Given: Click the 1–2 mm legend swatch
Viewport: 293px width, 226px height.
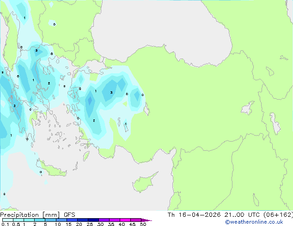Looking at the screenshot, I should 29,220.
